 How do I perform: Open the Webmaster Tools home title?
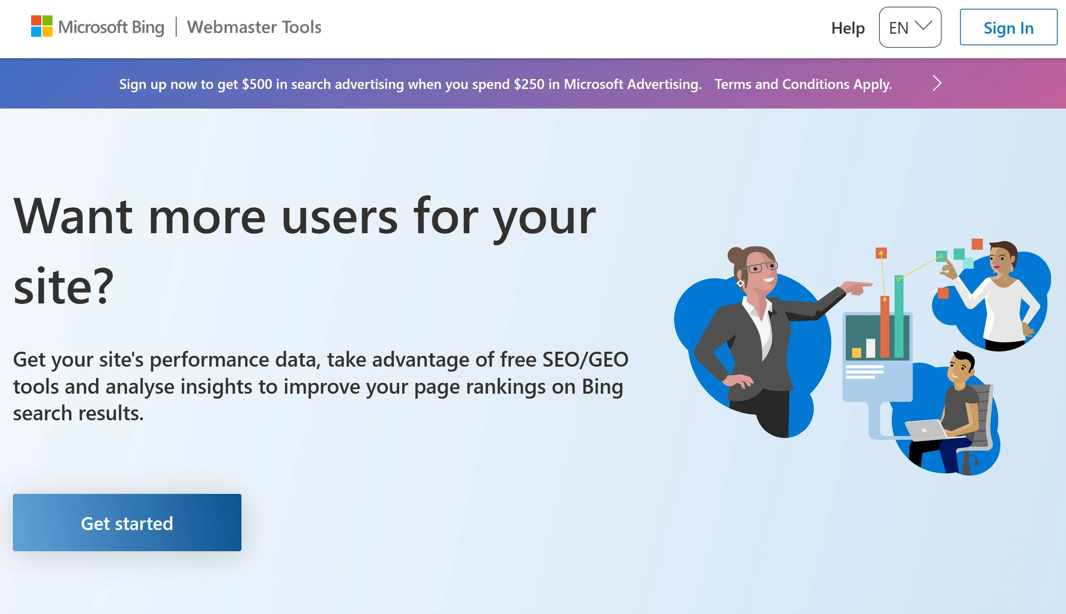pos(254,27)
